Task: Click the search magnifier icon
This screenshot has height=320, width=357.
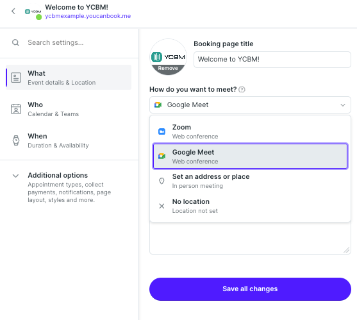Action: (15, 42)
